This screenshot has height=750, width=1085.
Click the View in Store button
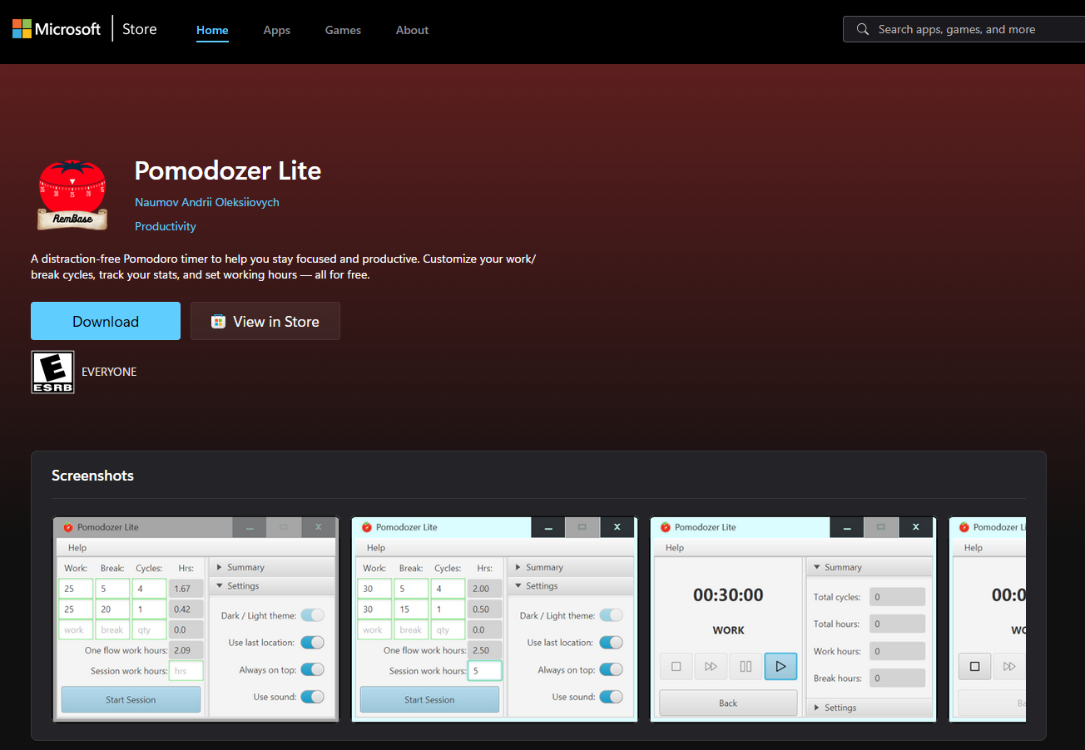[x=265, y=322]
